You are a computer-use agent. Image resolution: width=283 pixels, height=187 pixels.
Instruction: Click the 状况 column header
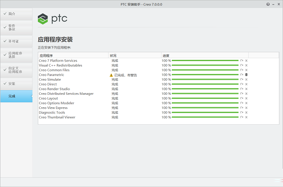coord(135,56)
